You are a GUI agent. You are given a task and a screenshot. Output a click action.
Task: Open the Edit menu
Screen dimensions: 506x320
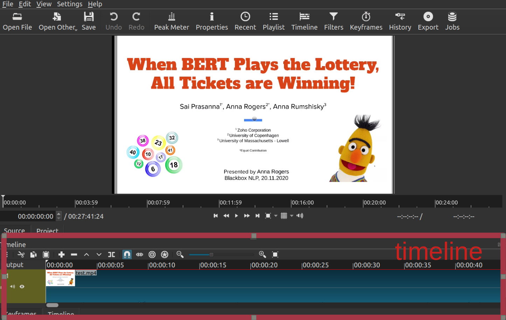click(25, 4)
